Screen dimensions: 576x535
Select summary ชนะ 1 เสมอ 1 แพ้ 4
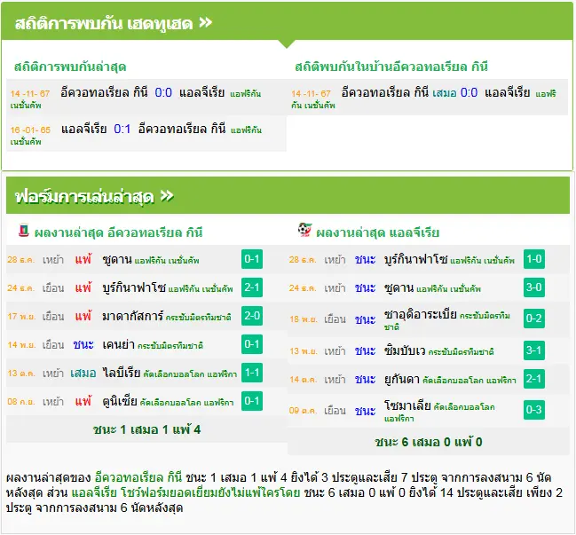[146, 429]
